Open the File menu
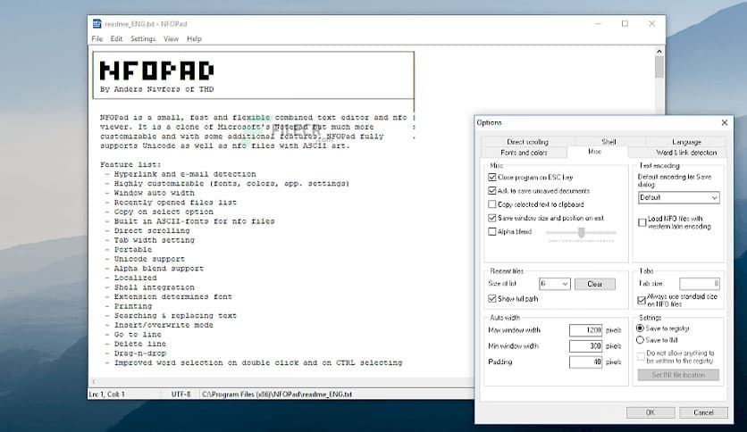Image resolution: width=747 pixels, height=432 pixels. point(97,39)
